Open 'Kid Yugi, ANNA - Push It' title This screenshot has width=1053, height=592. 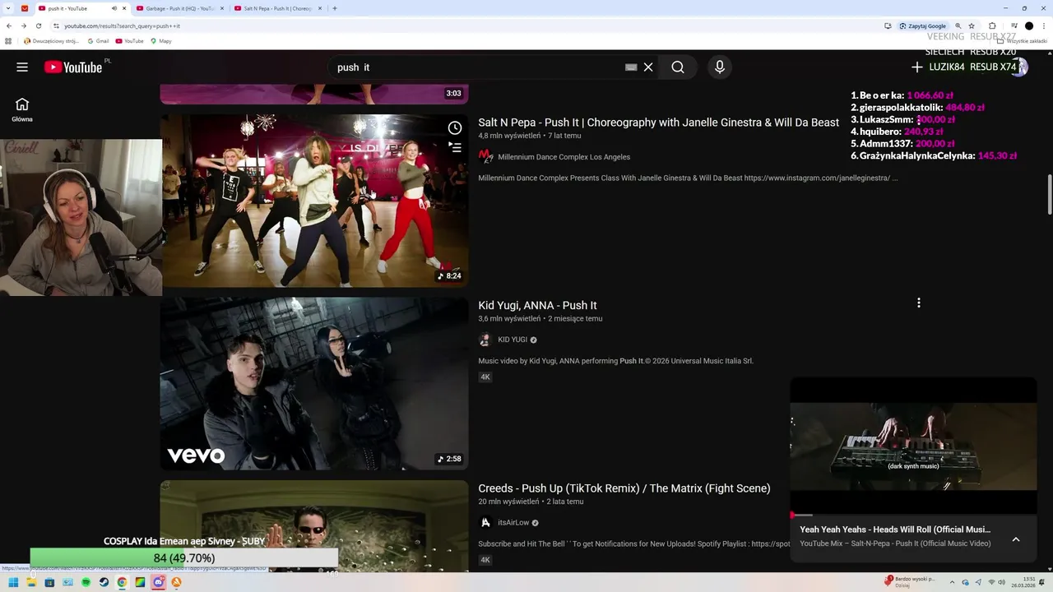coord(537,305)
